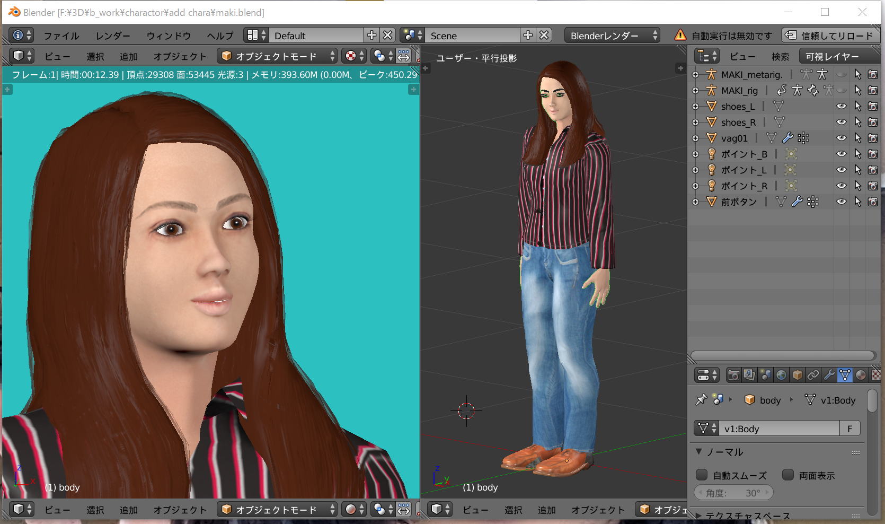Expand the MAKI_rig tree item
The image size is (885, 524).
point(695,91)
